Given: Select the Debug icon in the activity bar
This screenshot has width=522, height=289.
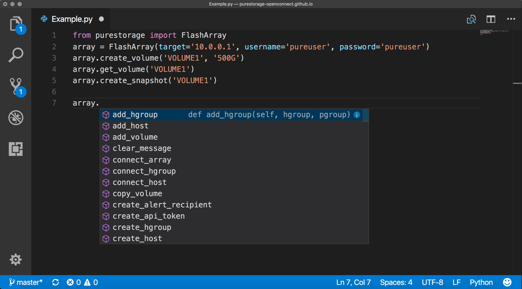Looking at the screenshot, I should coord(16,117).
